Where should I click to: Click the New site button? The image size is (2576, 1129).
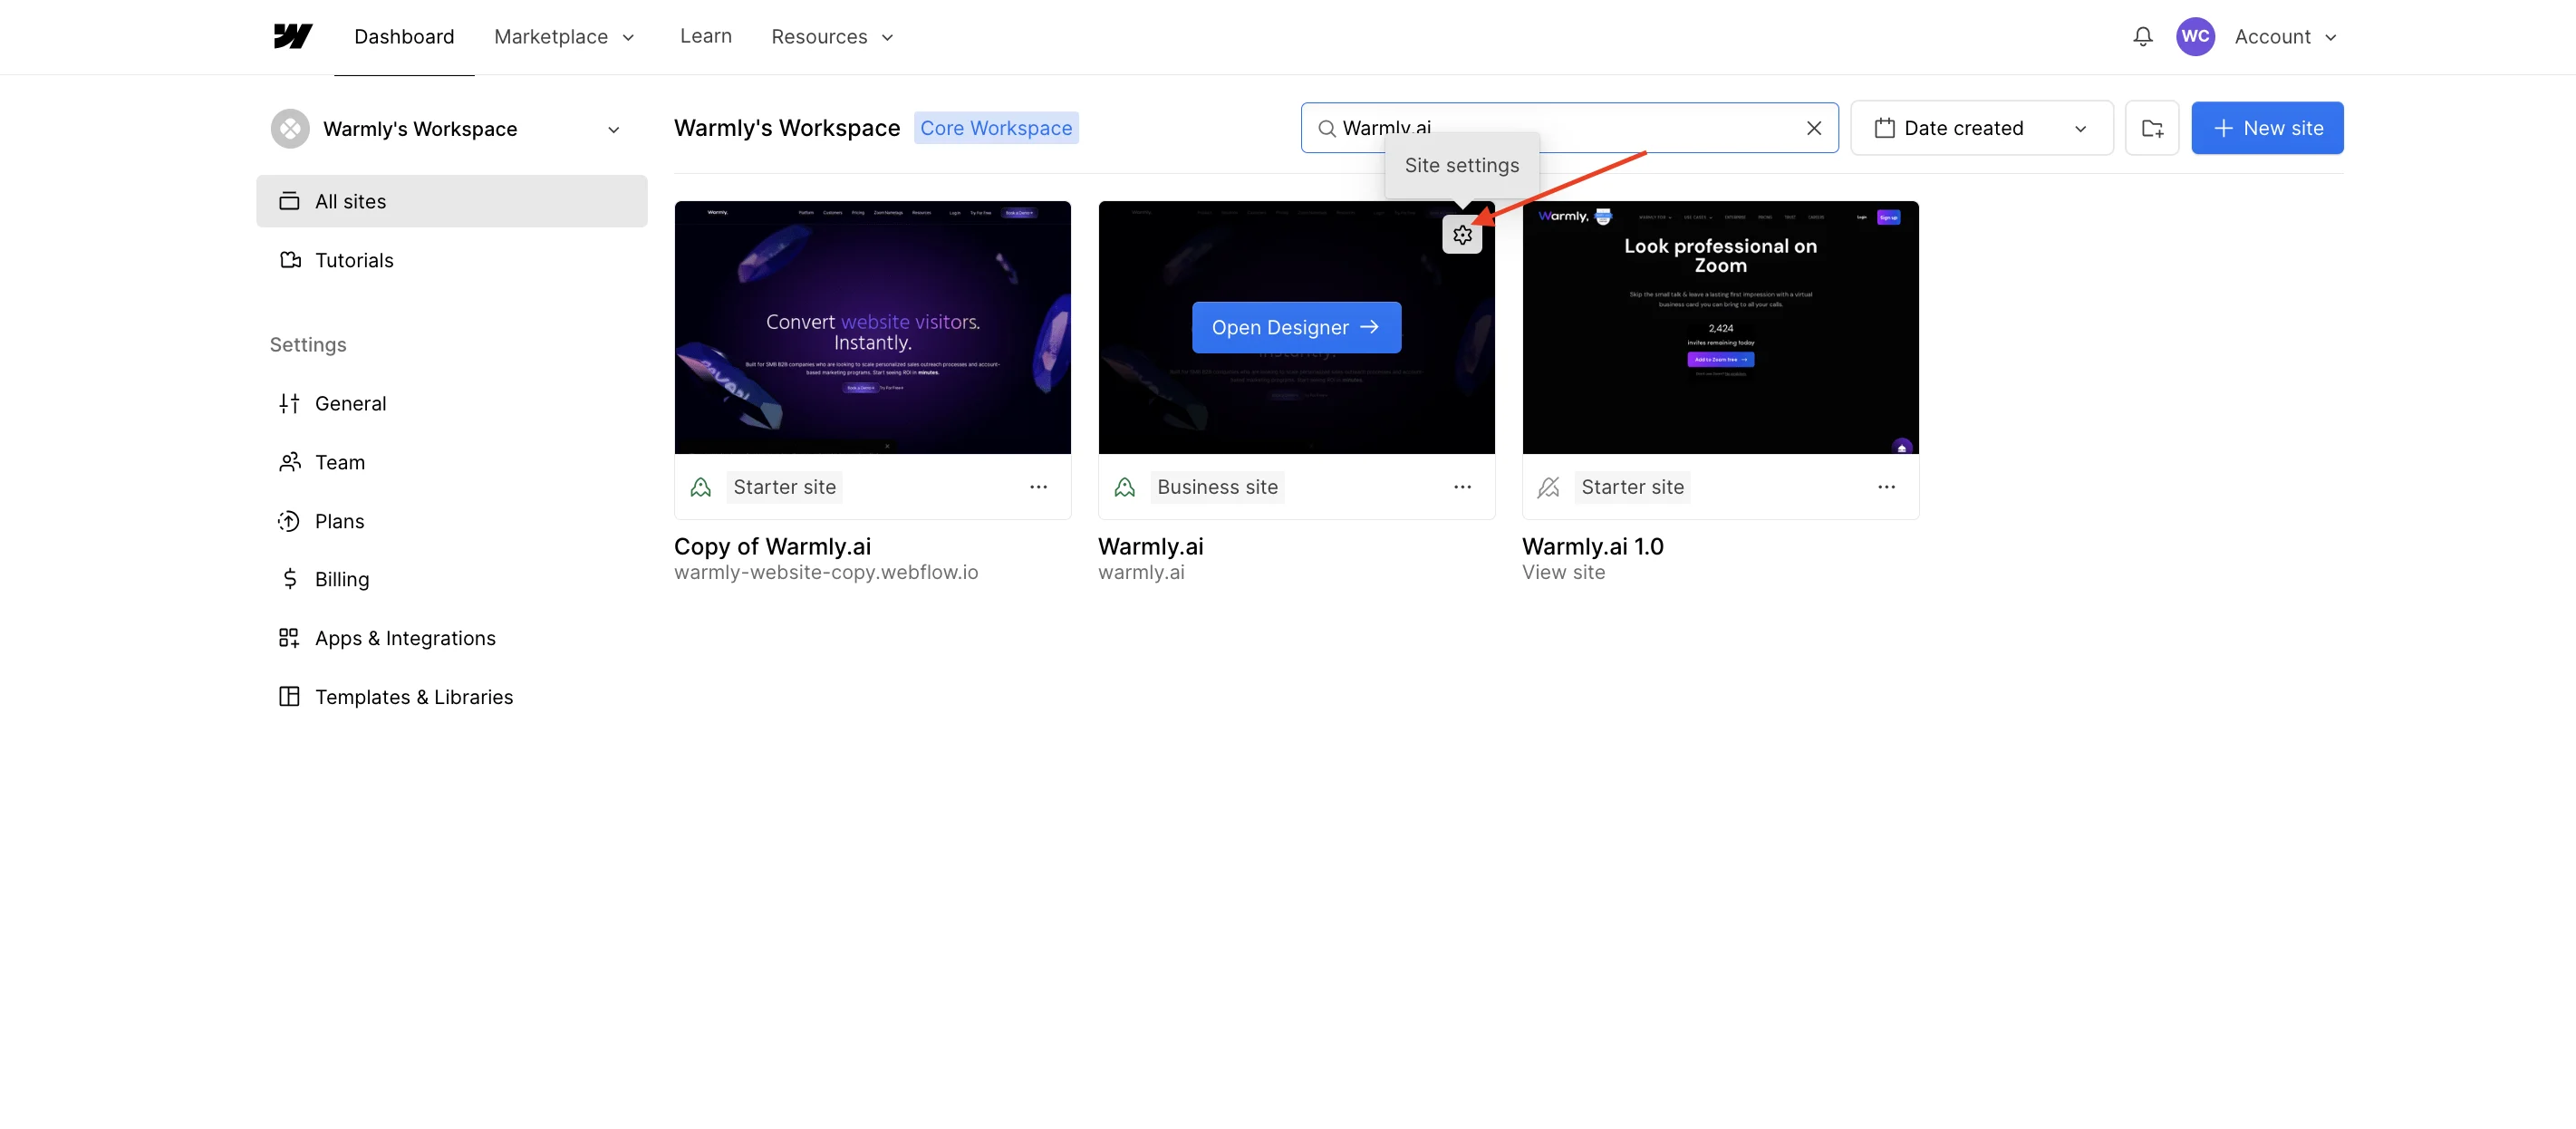point(2266,128)
